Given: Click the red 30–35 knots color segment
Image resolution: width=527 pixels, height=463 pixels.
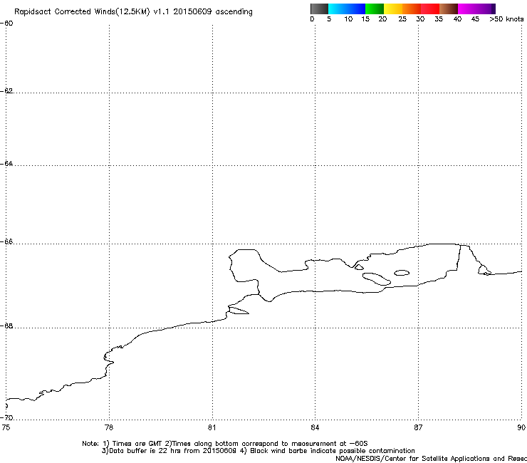Looking at the screenshot, I should [x=430, y=9].
